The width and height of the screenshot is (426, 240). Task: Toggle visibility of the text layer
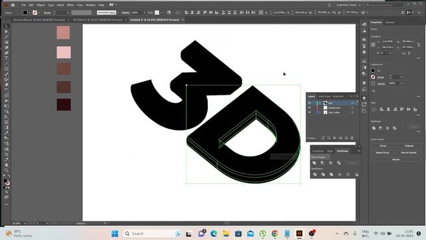point(309,103)
